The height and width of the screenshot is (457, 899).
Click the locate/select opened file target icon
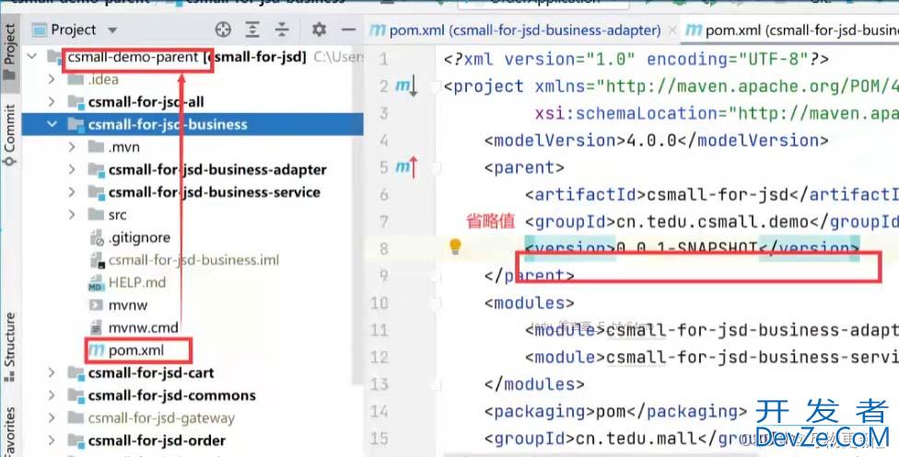[x=223, y=29]
